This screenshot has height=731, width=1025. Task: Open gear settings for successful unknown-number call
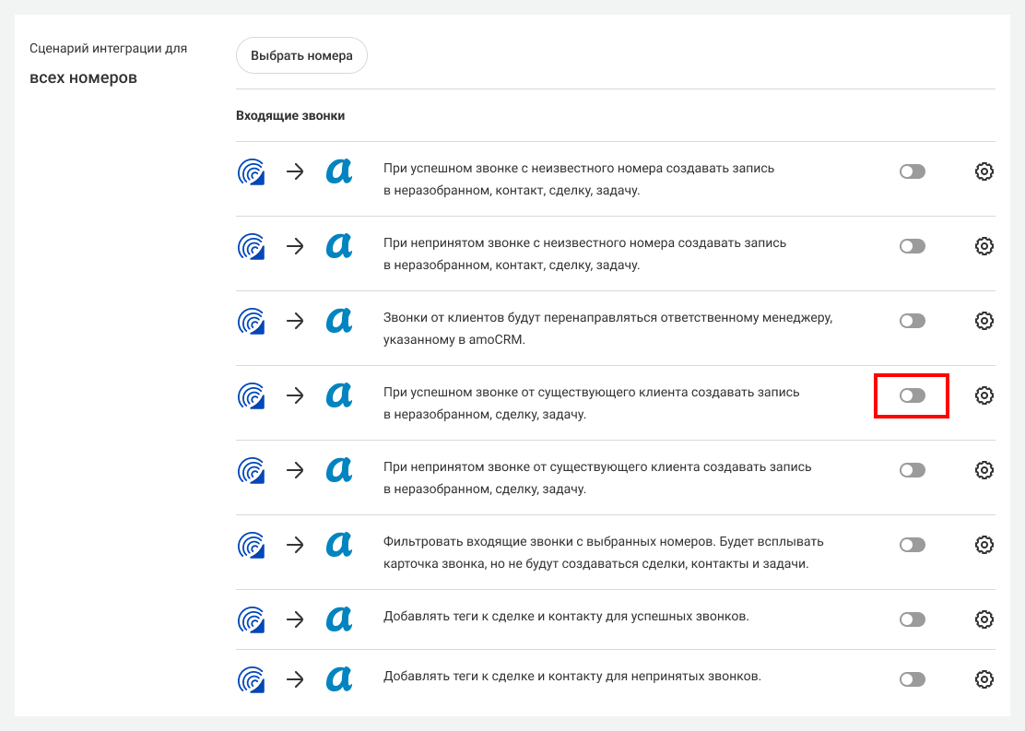pos(984,171)
